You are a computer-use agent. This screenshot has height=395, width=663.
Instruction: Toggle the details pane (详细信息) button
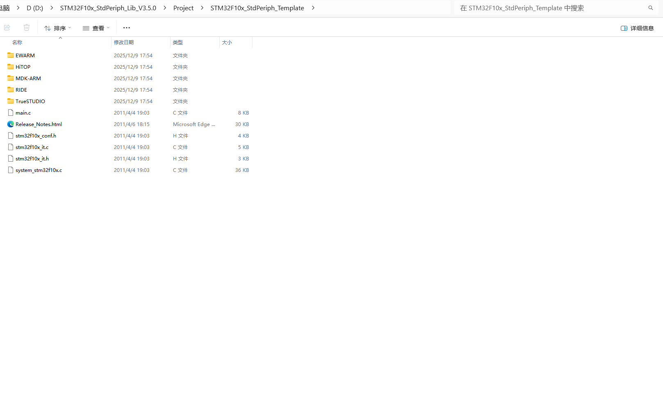[x=637, y=28]
